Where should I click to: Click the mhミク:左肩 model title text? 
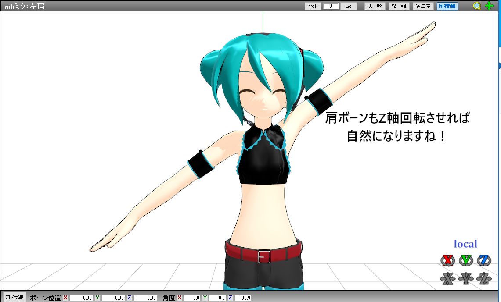click(x=25, y=6)
